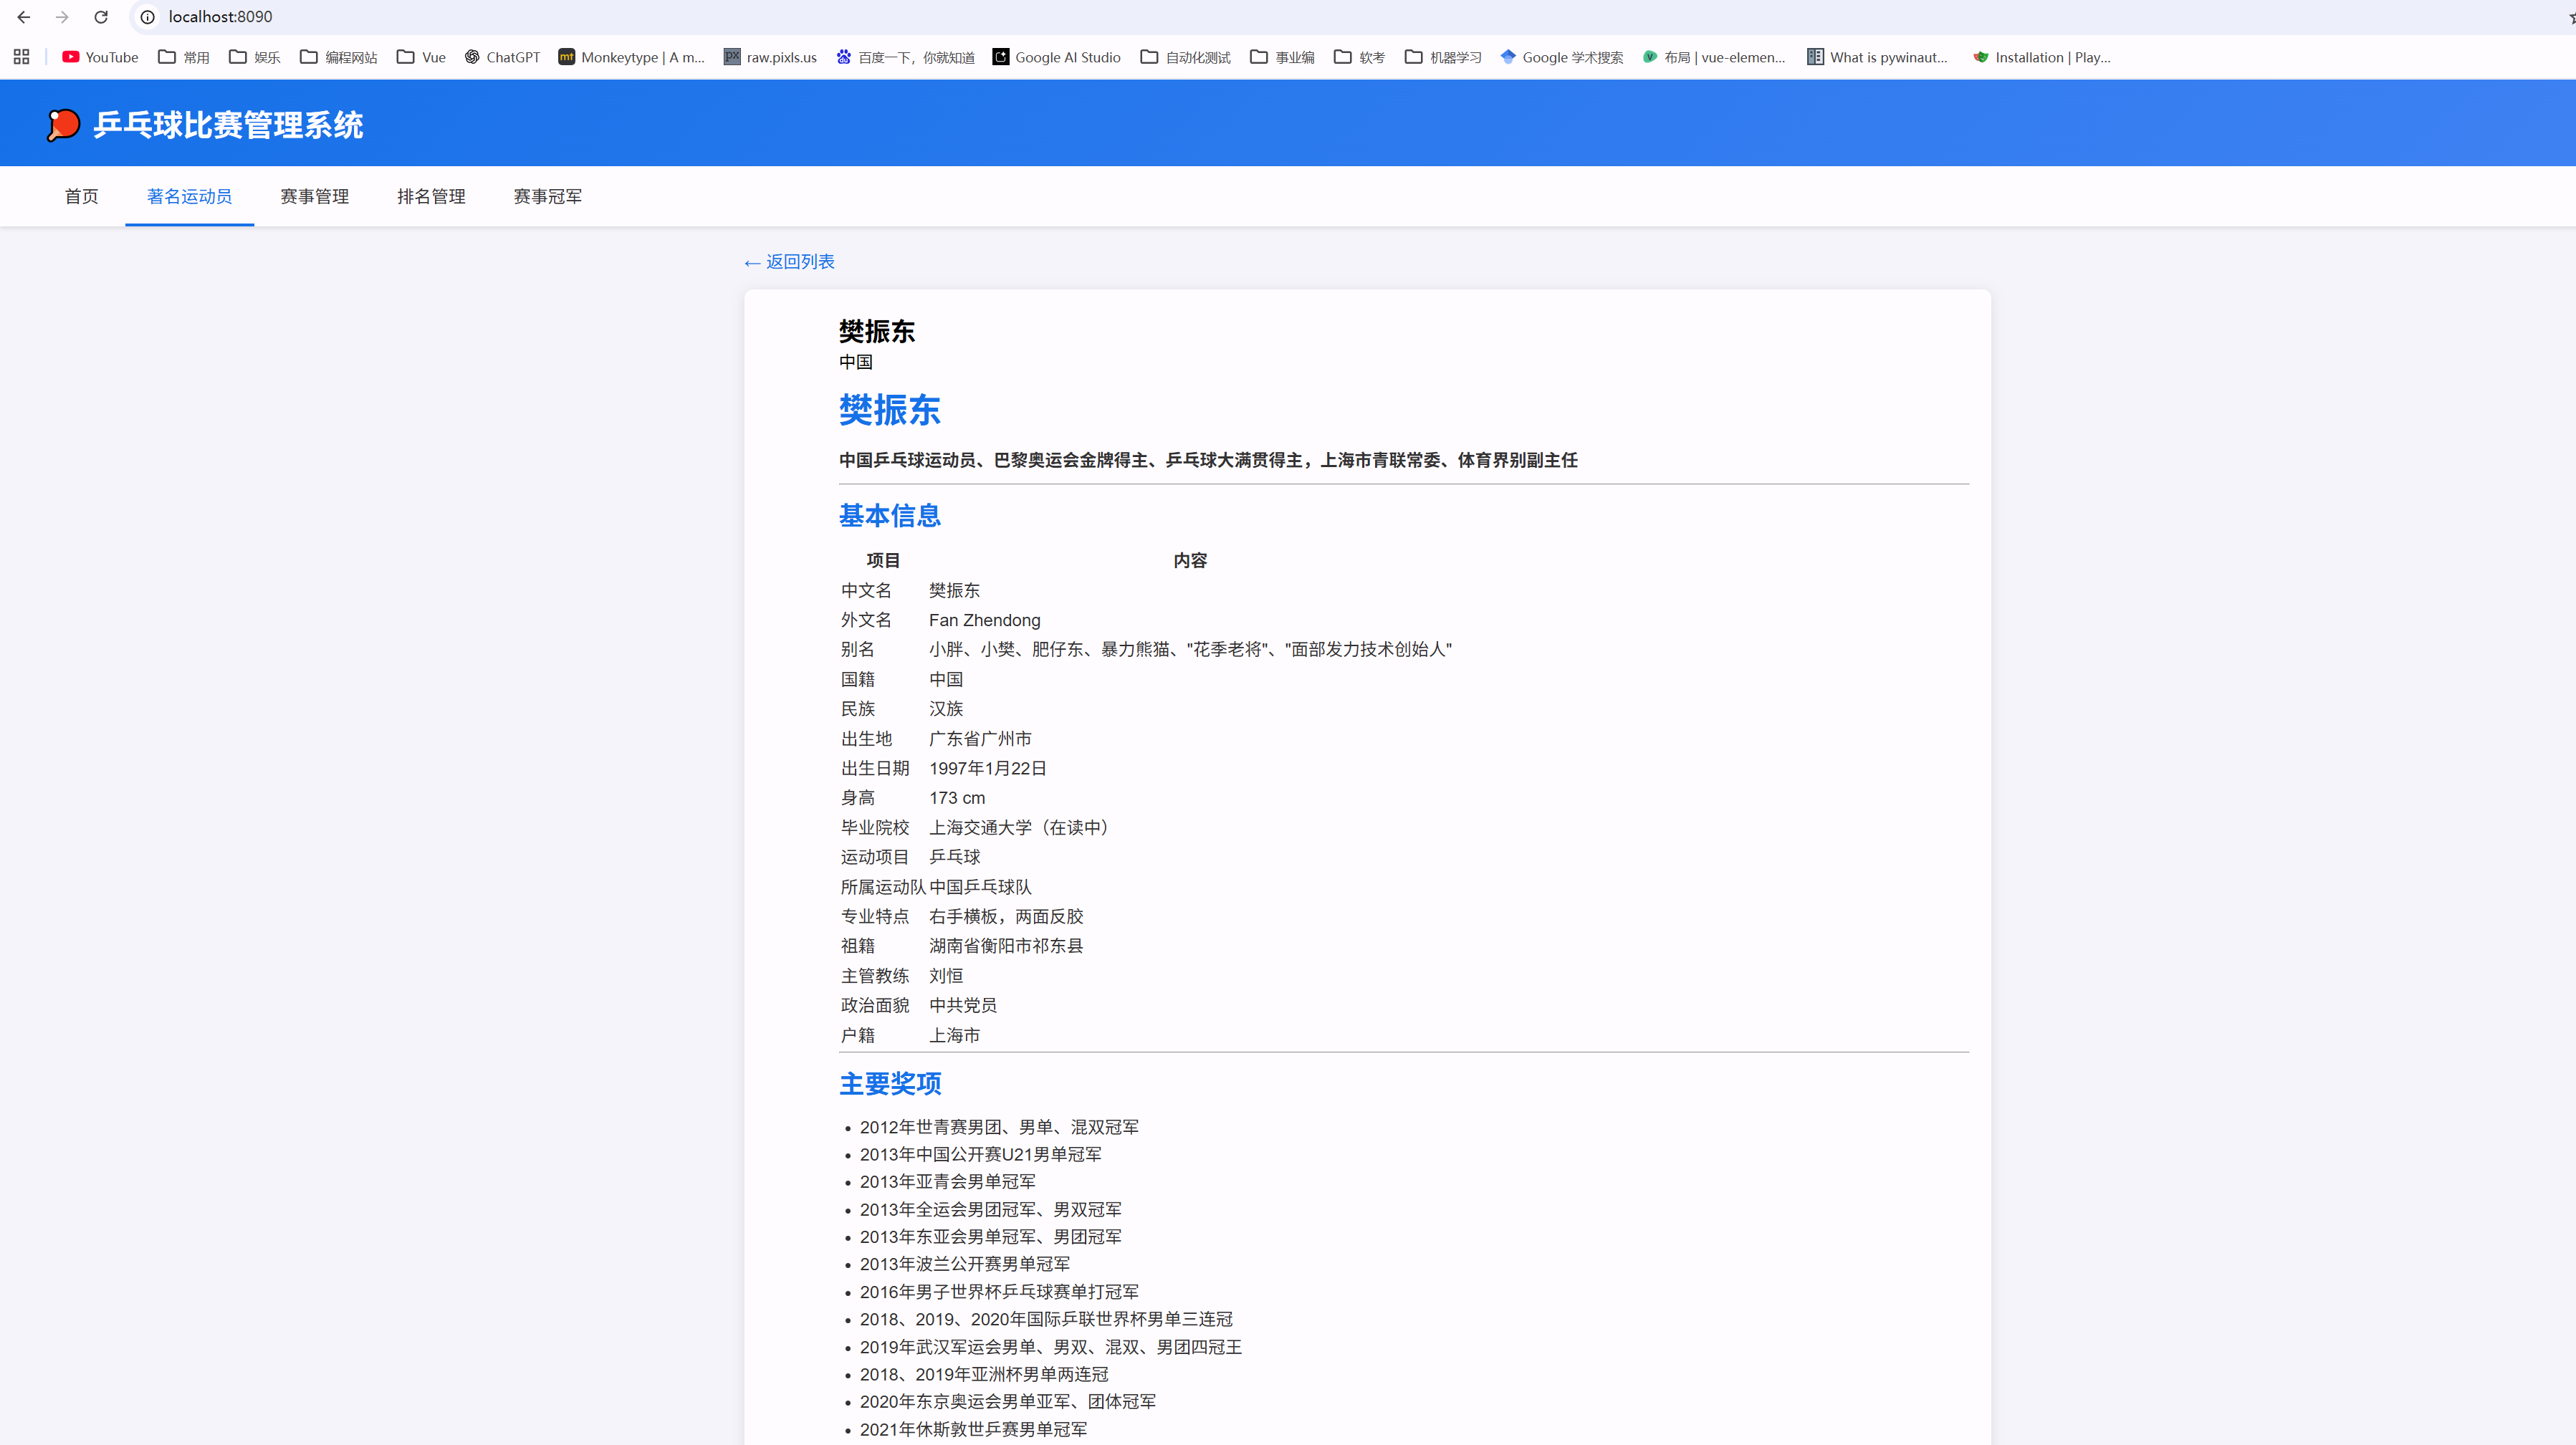2576x1445 pixels.
Task: Open the browser apps grid icon
Action: 21,57
